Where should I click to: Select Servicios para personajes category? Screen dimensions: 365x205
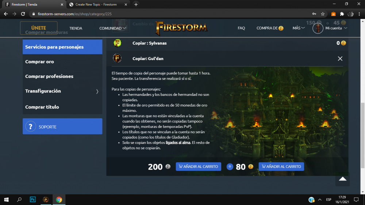(x=62, y=47)
